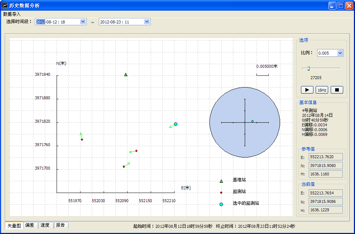Close the 历史数据分析 window
355x234 pixels.
click(349, 5)
